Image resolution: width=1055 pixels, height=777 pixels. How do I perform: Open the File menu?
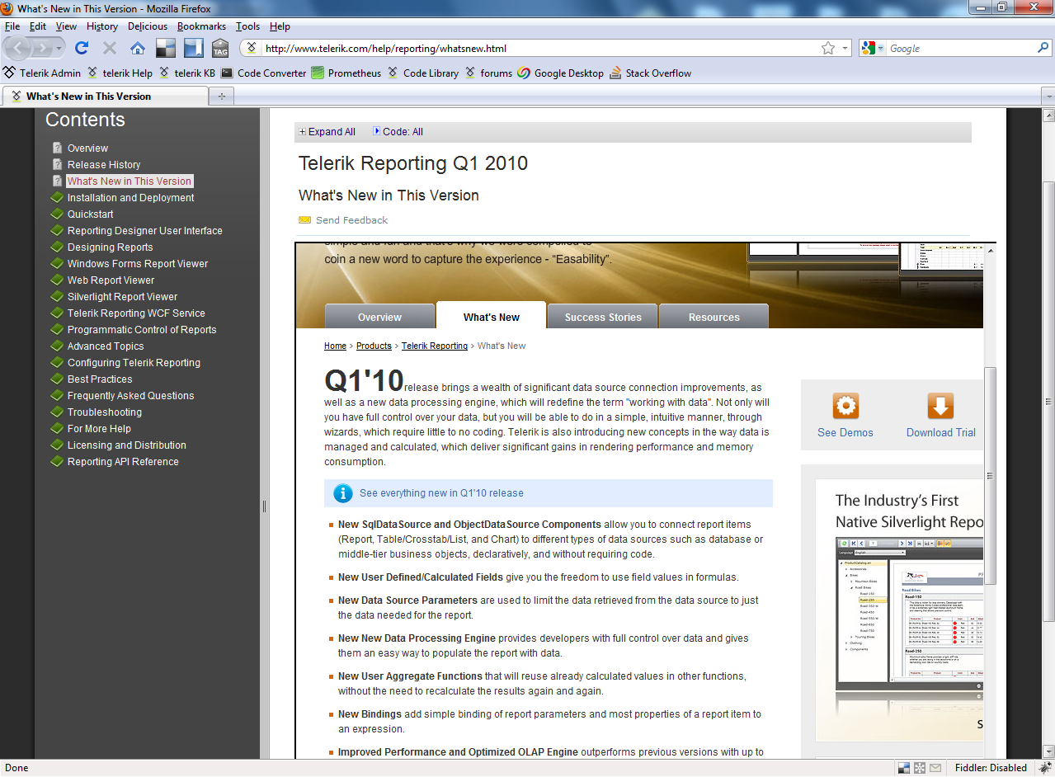click(12, 26)
